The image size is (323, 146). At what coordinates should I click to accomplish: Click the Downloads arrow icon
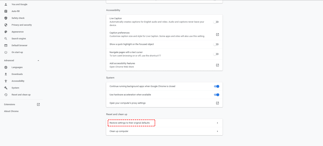click(6, 74)
